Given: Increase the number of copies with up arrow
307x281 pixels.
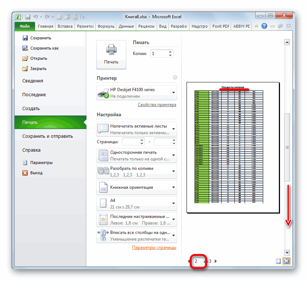Looking at the screenshot, I should tap(170, 51).
